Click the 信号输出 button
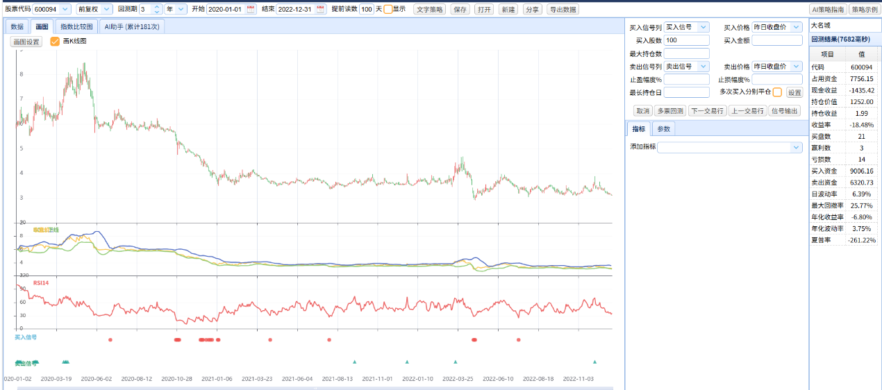 (785, 111)
